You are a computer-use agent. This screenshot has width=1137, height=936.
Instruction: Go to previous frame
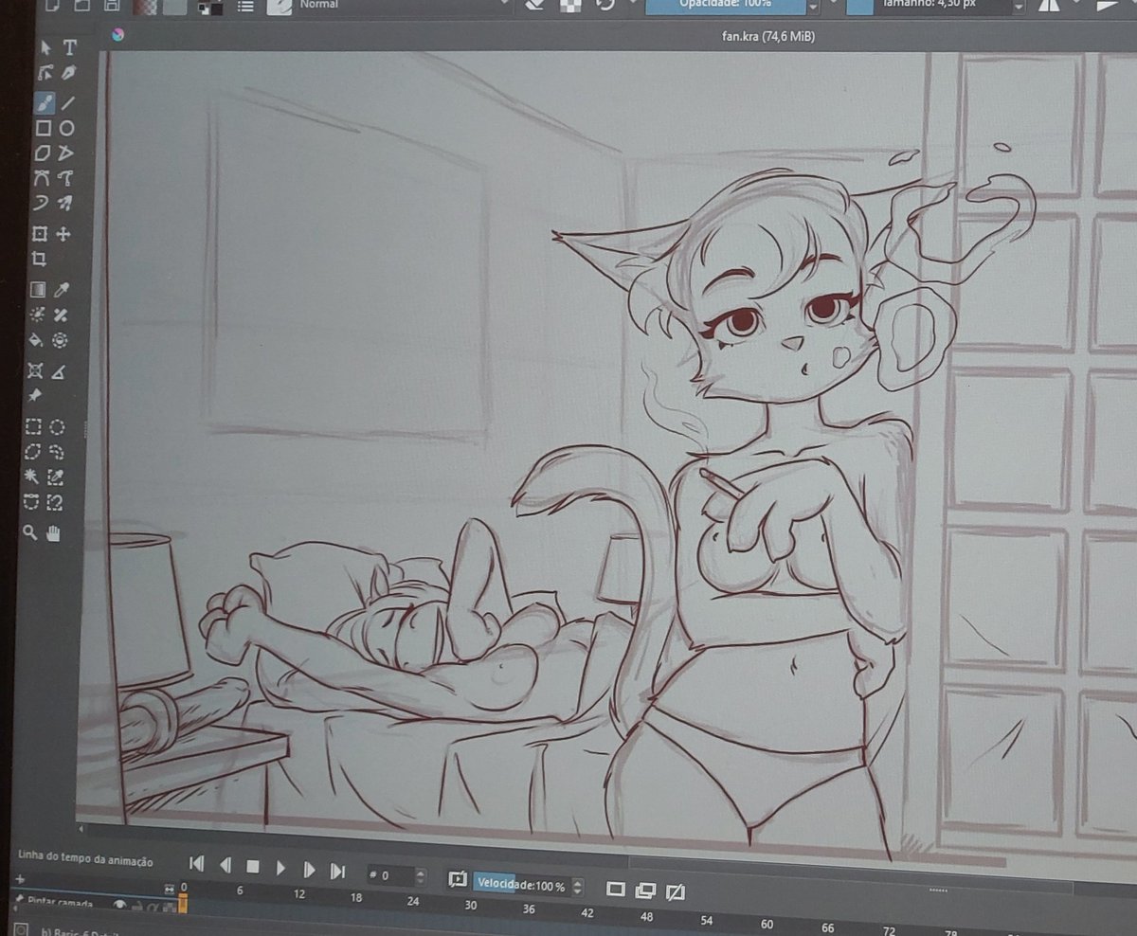tap(226, 864)
